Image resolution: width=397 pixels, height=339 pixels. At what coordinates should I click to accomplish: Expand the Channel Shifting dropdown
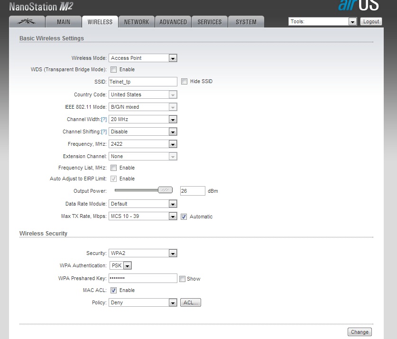click(143, 132)
